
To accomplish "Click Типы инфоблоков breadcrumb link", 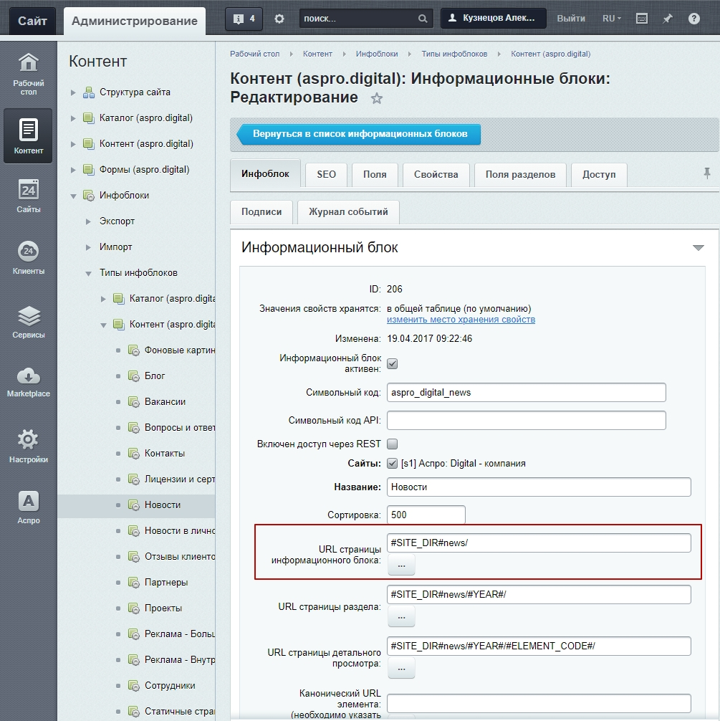I will coord(454,54).
